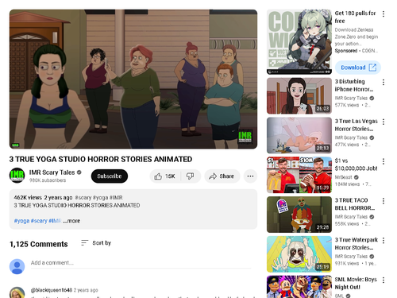
Task: Click the MrBeast channel name in sidebar
Action: point(344,177)
